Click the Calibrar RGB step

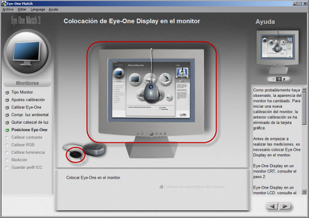(23, 144)
